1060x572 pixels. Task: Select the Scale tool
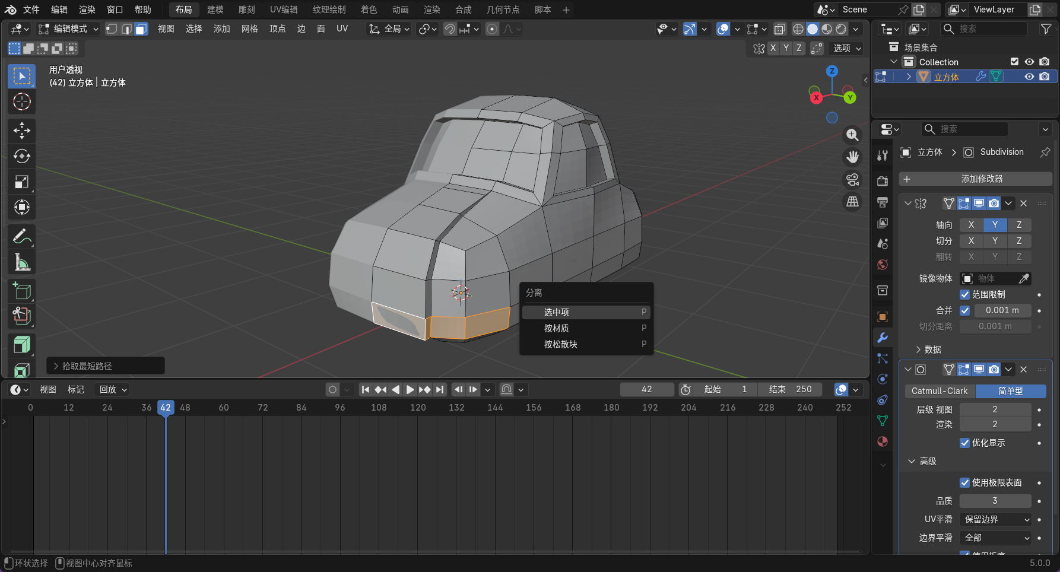(22, 182)
